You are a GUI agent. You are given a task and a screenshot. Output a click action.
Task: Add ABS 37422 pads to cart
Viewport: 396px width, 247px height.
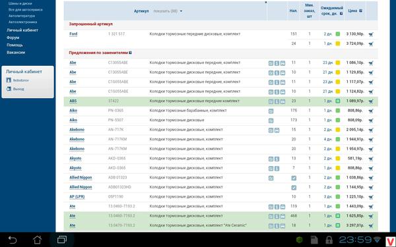(371, 101)
